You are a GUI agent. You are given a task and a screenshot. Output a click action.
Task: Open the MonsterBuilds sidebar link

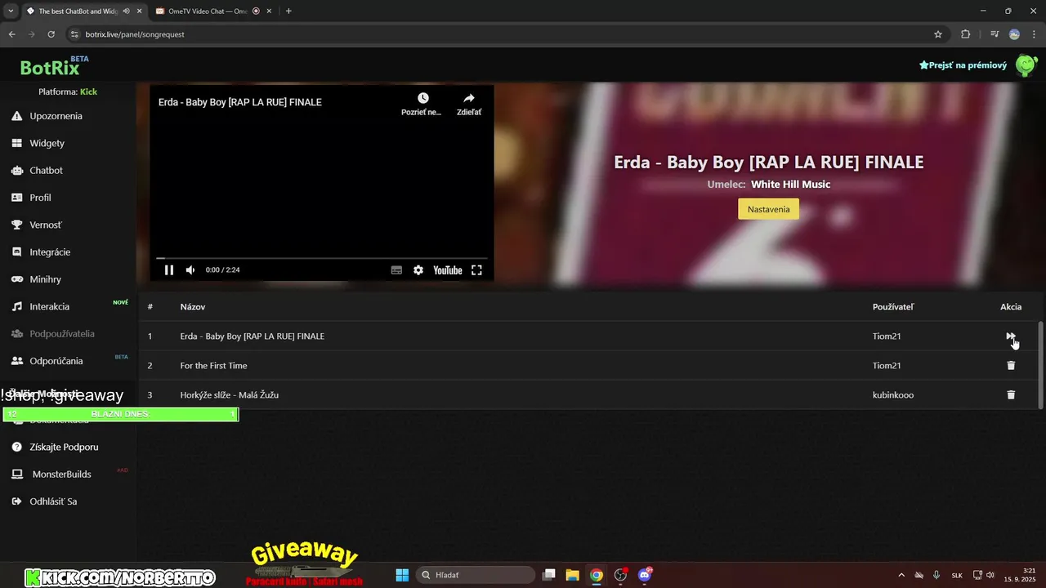pos(61,474)
